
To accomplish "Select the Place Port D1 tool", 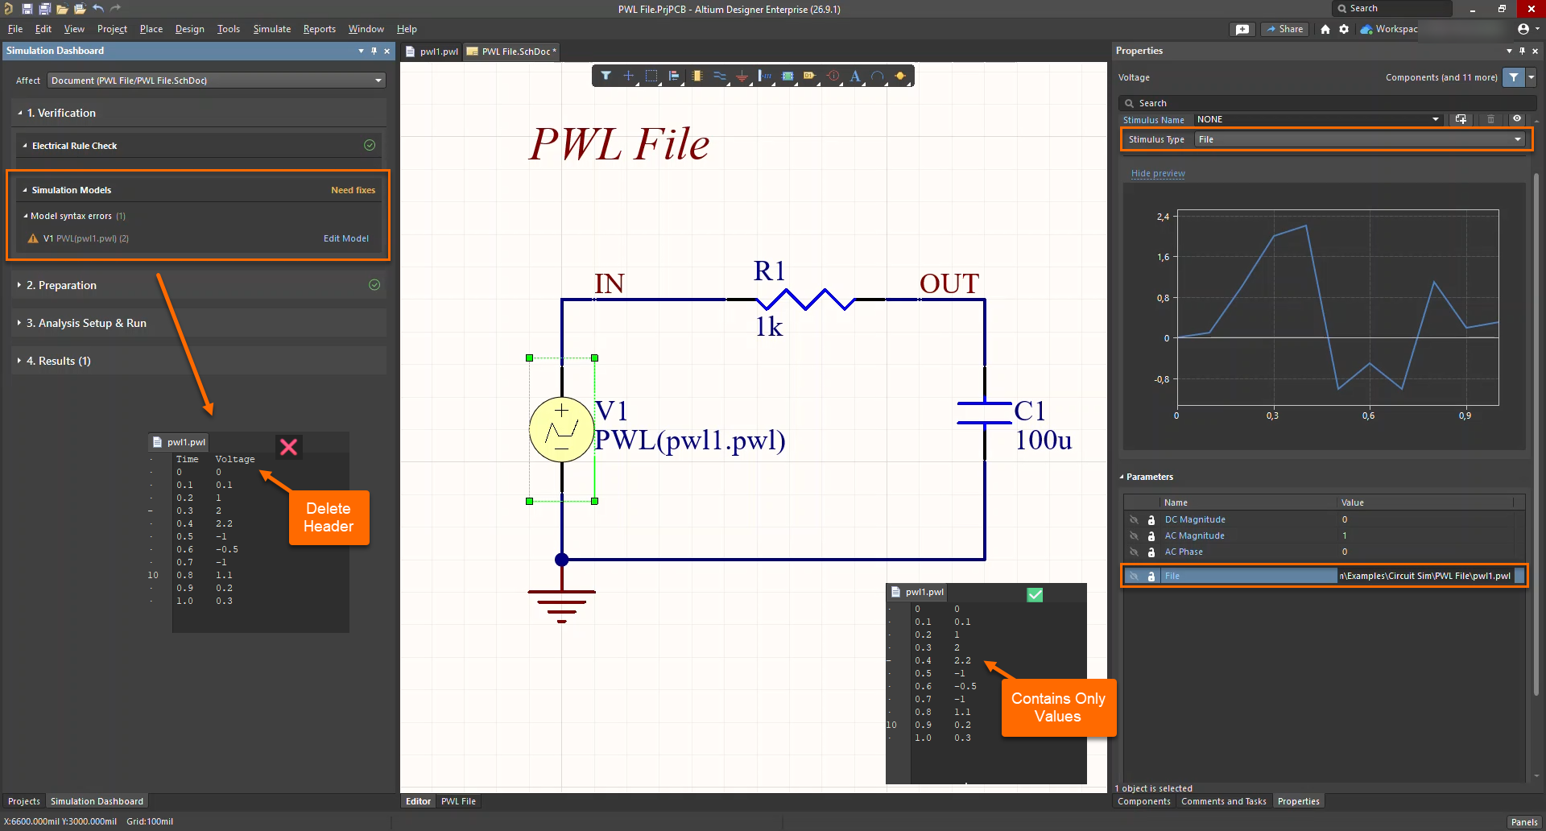I will point(810,76).
